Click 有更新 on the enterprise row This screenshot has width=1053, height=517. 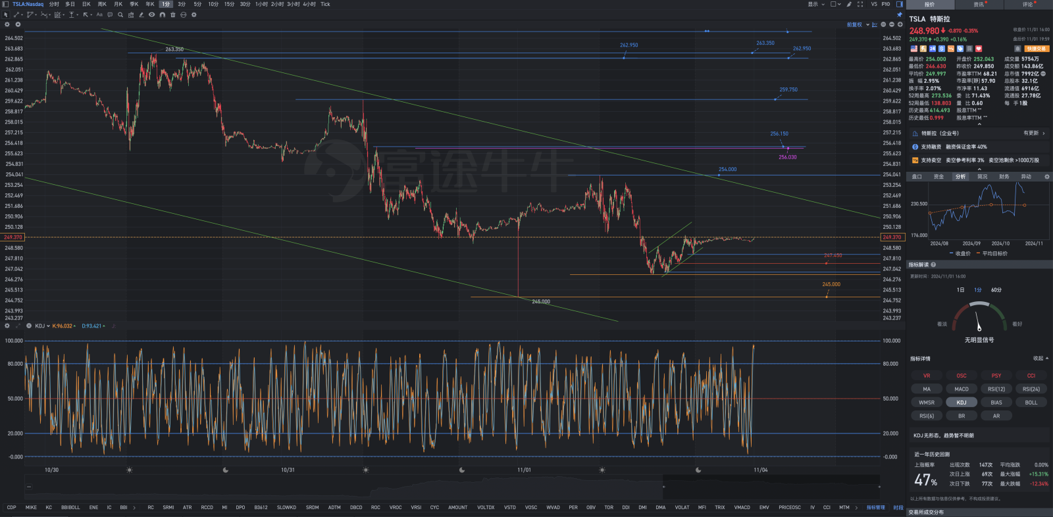(1031, 133)
